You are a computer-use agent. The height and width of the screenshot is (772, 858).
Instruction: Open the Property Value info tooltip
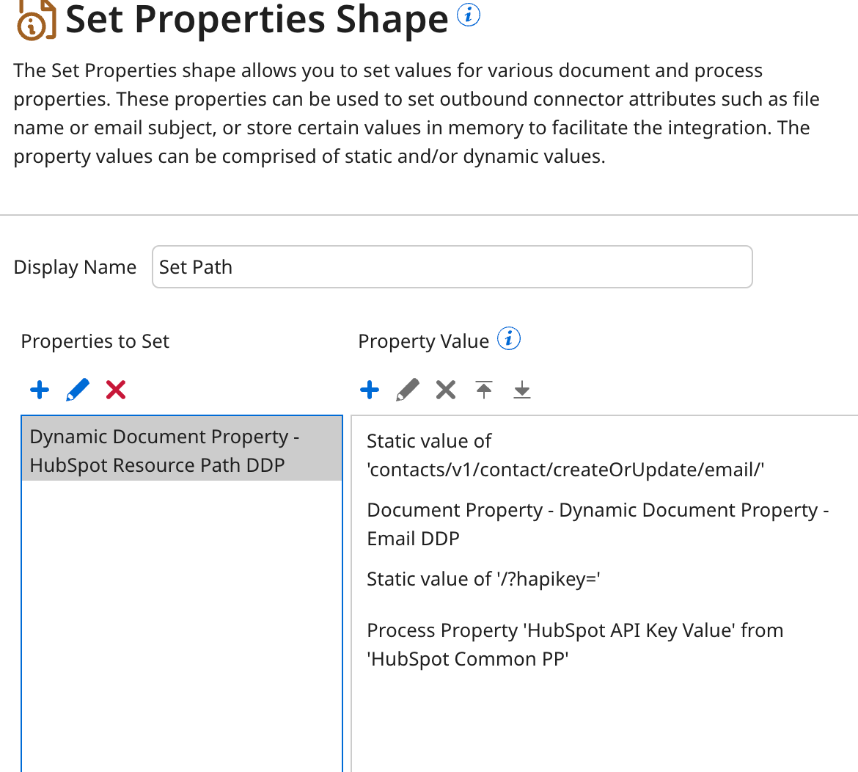[509, 338]
